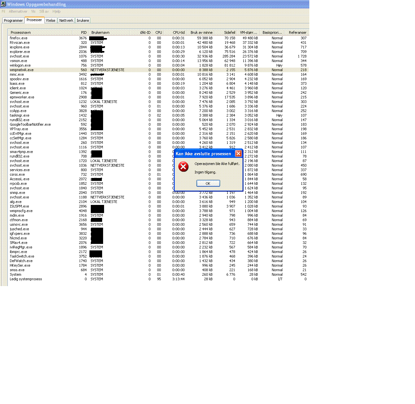Viewport: 415px width, 404px height.
Task: Sort by the CPU column header
Action: click(158, 32)
